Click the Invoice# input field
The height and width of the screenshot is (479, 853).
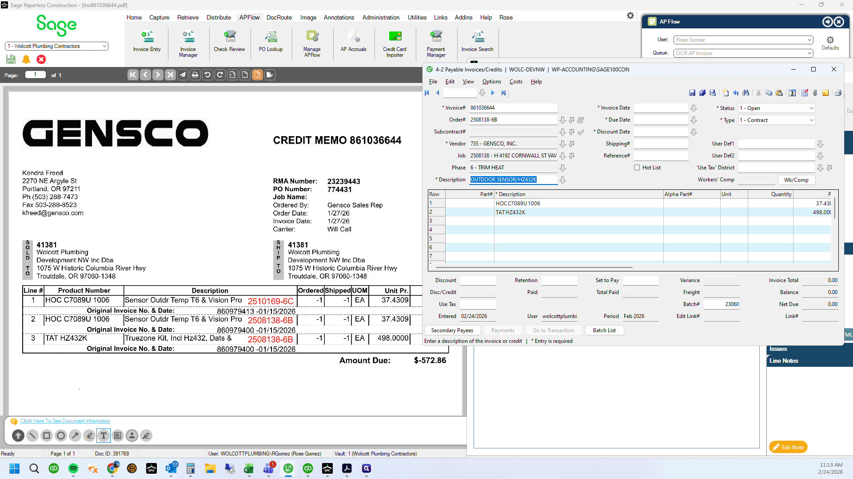513,108
